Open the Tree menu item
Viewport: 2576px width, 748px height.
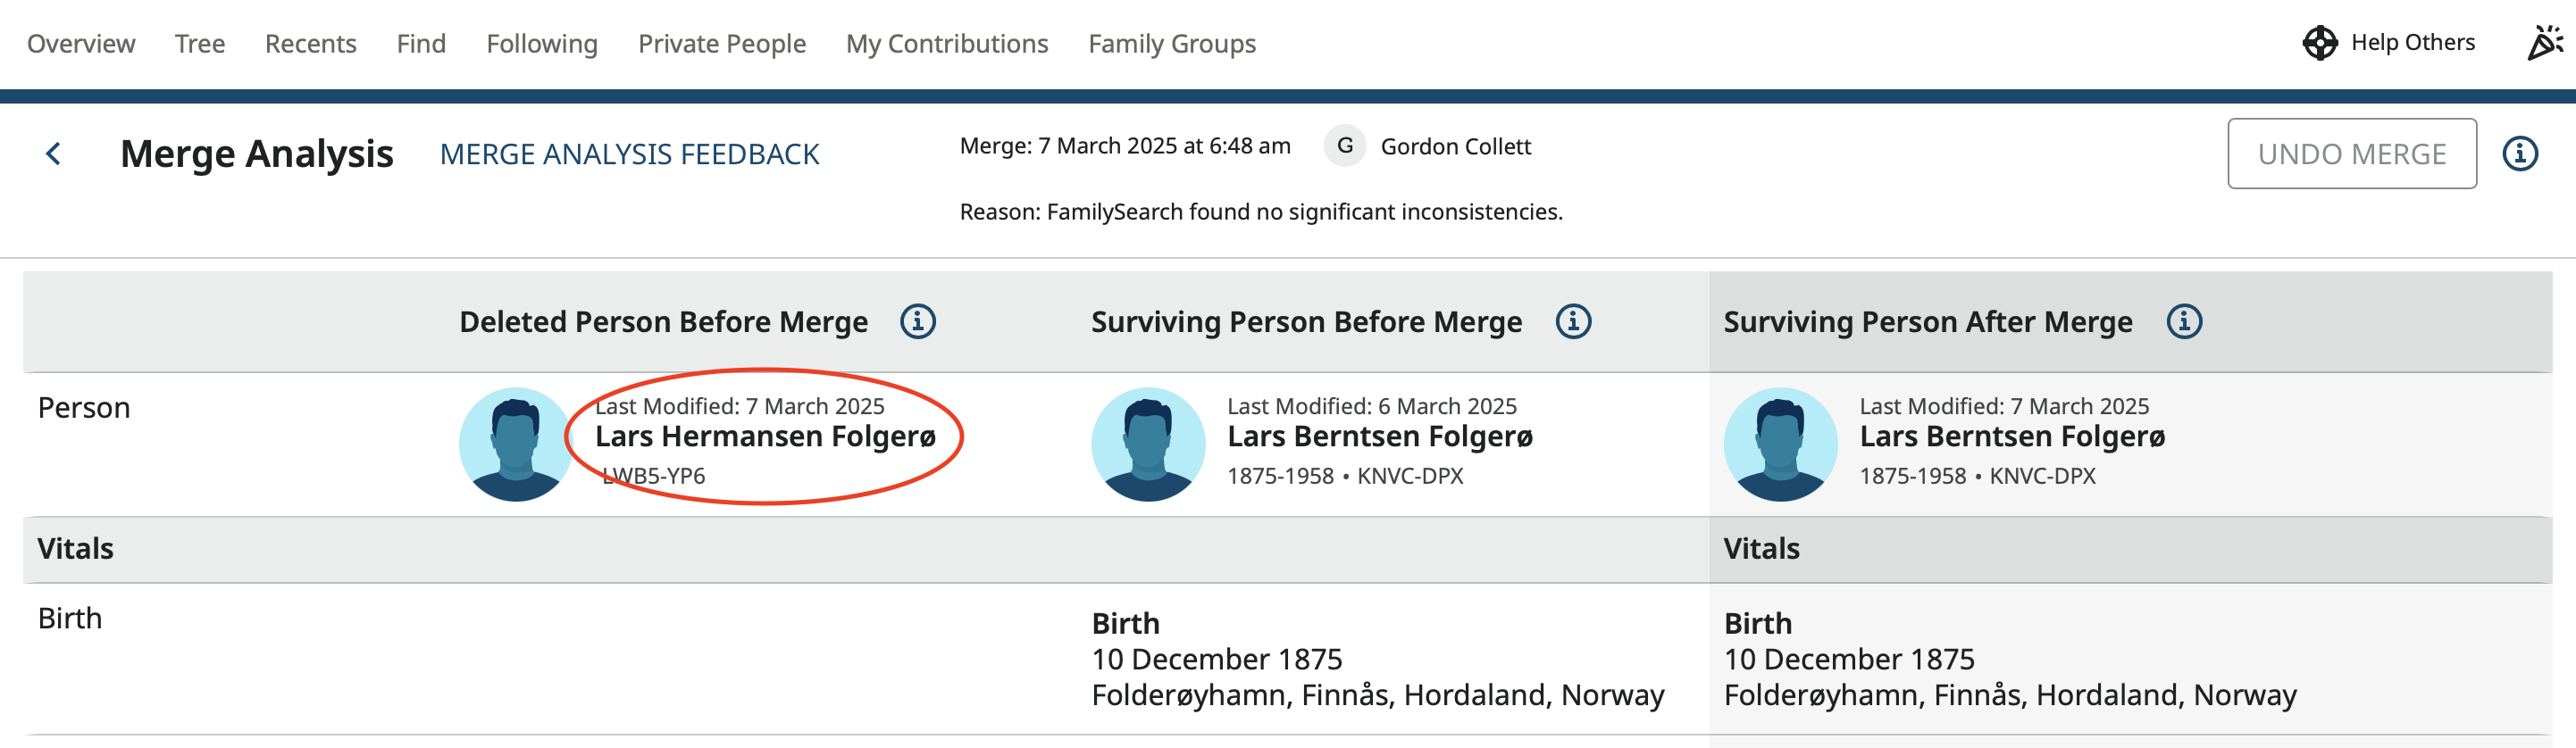coord(200,44)
